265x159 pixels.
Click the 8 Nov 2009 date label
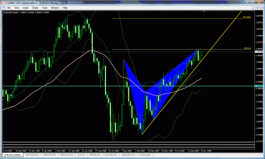click(206, 151)
